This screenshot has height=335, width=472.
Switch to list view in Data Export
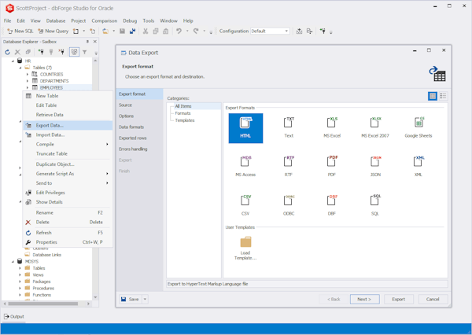tap(443, 96)
